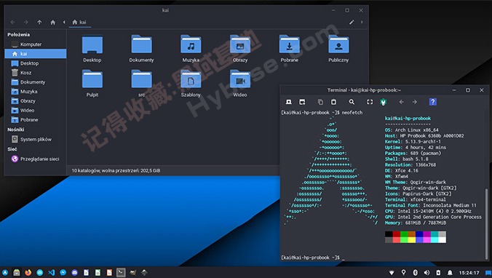Click the home icon in file manager toolbar
Screen dimensions: 492x278
click(52, 23)
